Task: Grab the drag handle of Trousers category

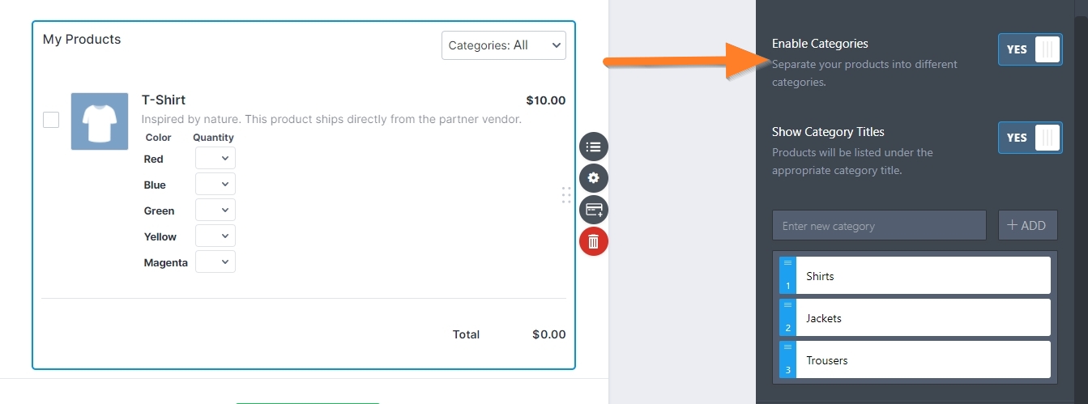Action: (787, 359)
